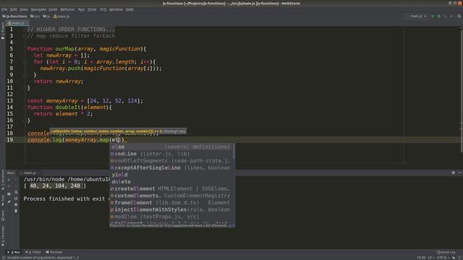Collapse the doubleIt function fold marker
The image size is (463, 260).
25,108
